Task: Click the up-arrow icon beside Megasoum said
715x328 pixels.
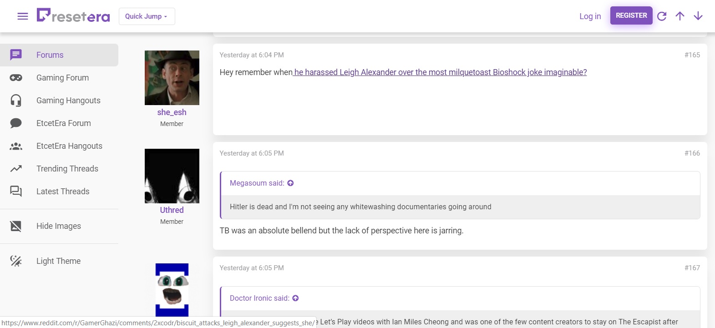Action: pyautogui.click(x=290, y=183)
